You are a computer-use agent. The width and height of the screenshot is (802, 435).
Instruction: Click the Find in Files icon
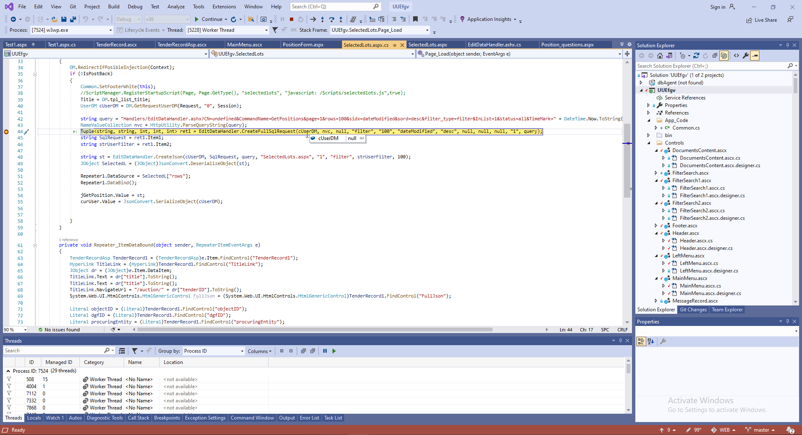(x=251, y=19)
